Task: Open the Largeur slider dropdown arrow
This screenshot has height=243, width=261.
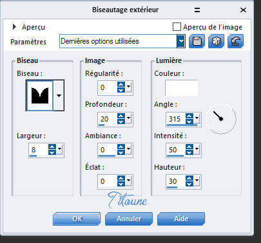Action: click(x=60, y=149)
